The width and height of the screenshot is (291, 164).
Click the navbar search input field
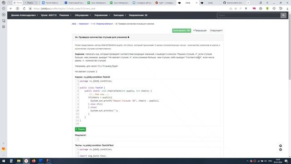click(249, 15)
